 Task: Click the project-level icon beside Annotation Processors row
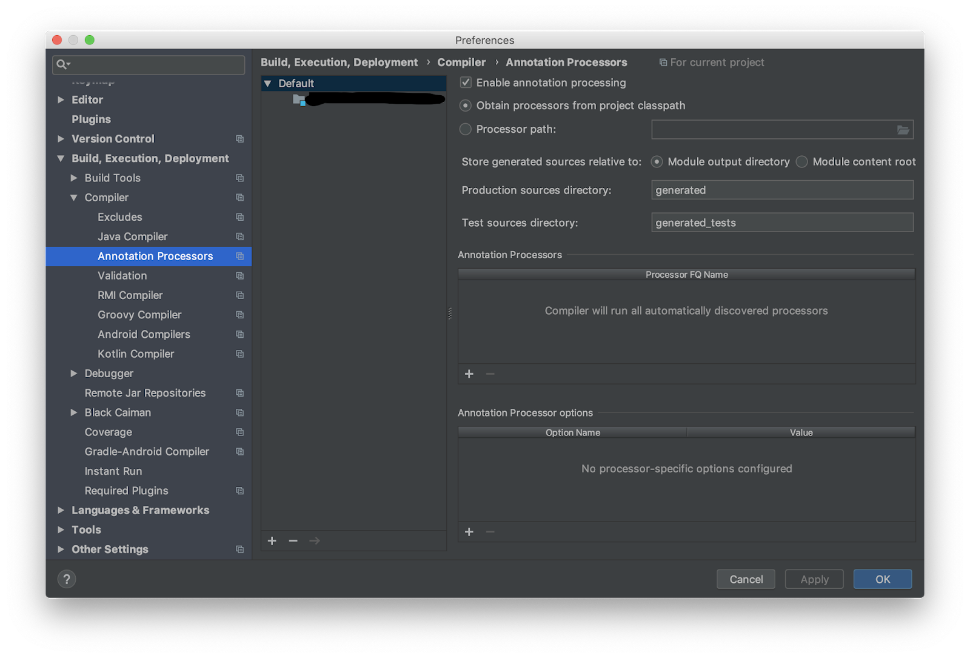click(240, 256)
